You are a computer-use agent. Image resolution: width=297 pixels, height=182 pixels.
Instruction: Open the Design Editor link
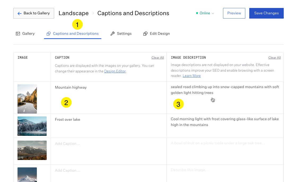click(x=115, y=71)
